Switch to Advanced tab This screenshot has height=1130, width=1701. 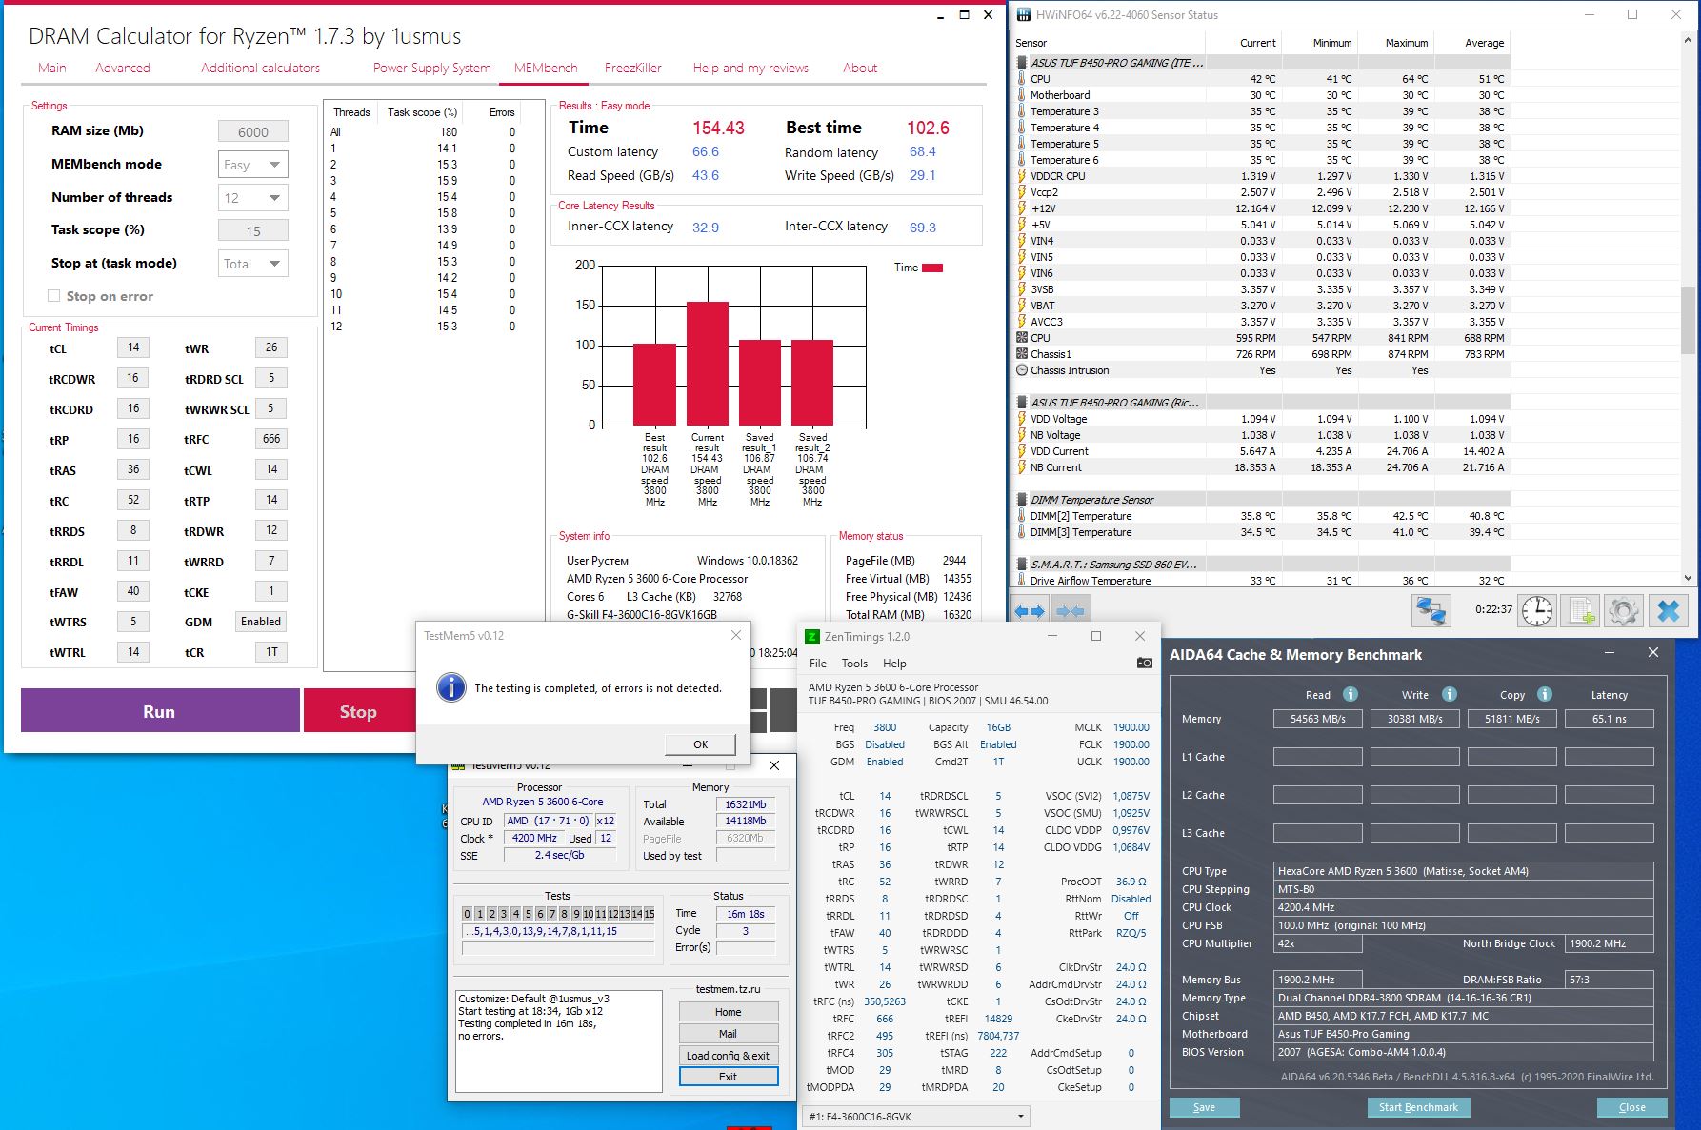click(x=123, y=68)
